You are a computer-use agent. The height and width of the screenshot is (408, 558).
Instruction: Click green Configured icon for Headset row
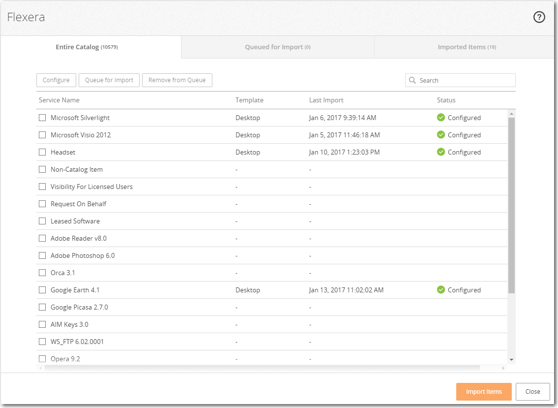click(441, 152)
